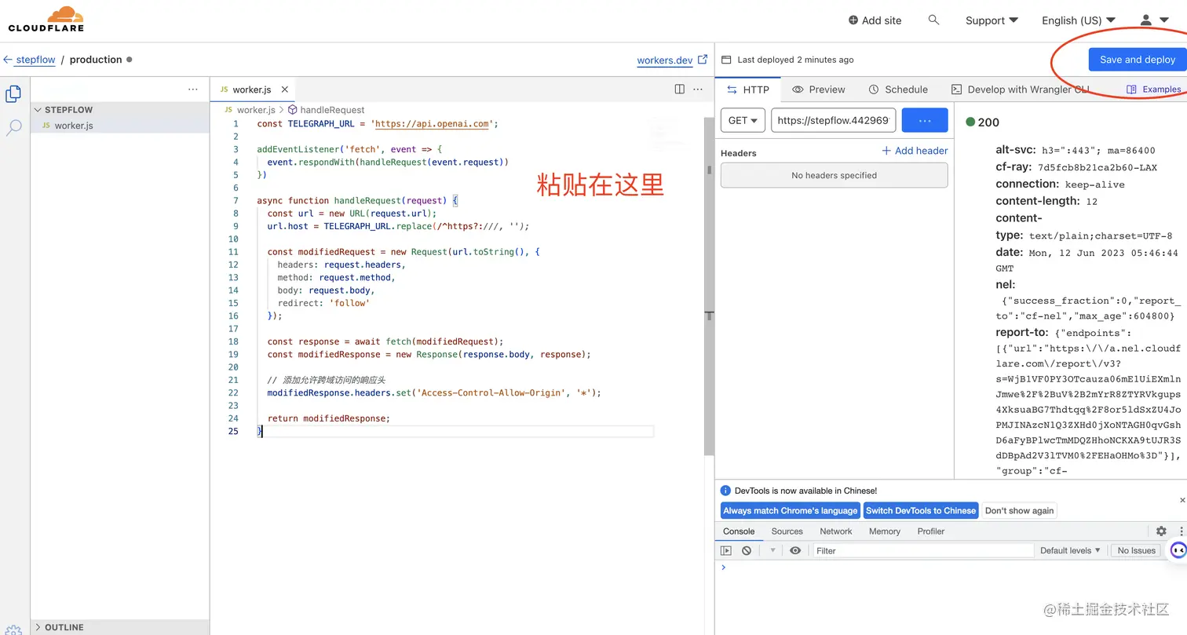Viewport: 1187px width, 635px height.
Task: Open the Examples link
Action: (1154, 89)
